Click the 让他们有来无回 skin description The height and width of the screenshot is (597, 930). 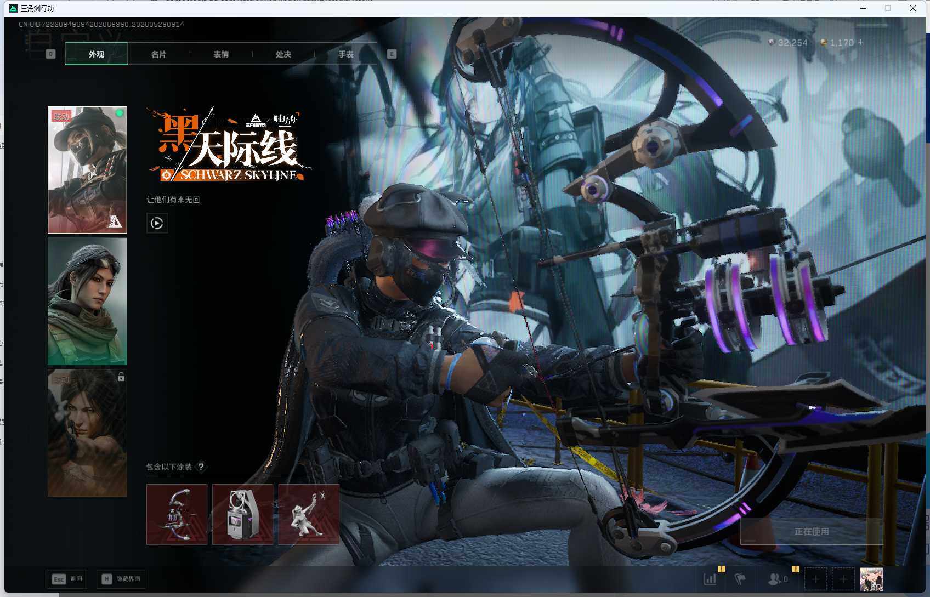click(173, 200)
